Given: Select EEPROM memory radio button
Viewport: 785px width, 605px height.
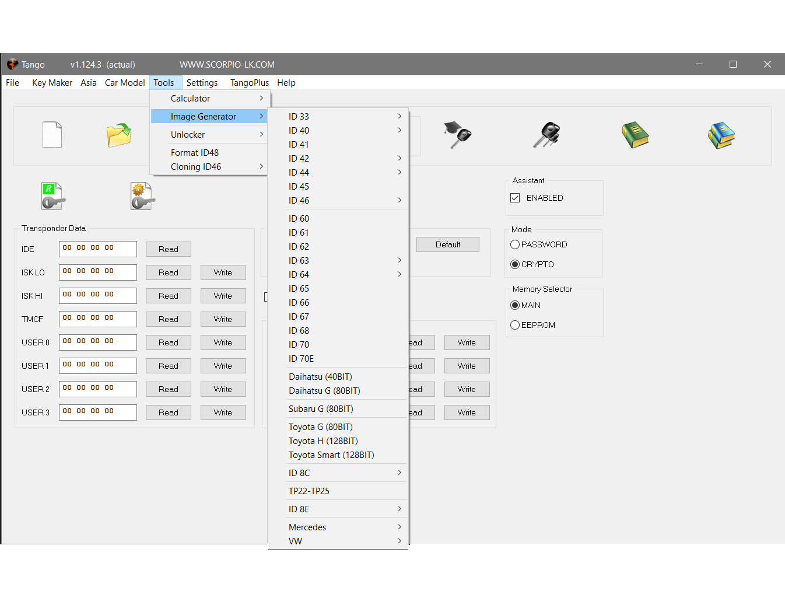Looking at the screenshot, I should tap(515, 325).
